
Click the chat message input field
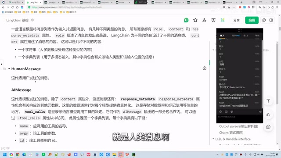(240, 118)
